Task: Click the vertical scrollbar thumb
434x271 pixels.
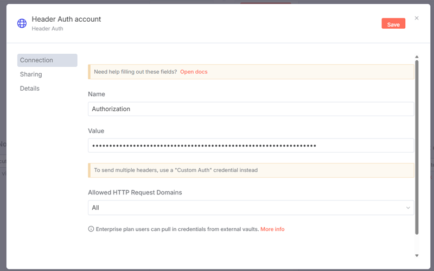Action: point(417,147)
